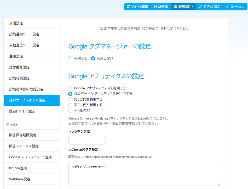This screenshot has width=248, height=189.
Task: Open the フォーム編集 tab
Action: [137, 7]
